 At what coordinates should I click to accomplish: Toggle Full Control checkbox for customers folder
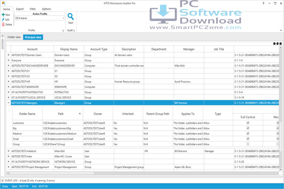tap(248, 123)
